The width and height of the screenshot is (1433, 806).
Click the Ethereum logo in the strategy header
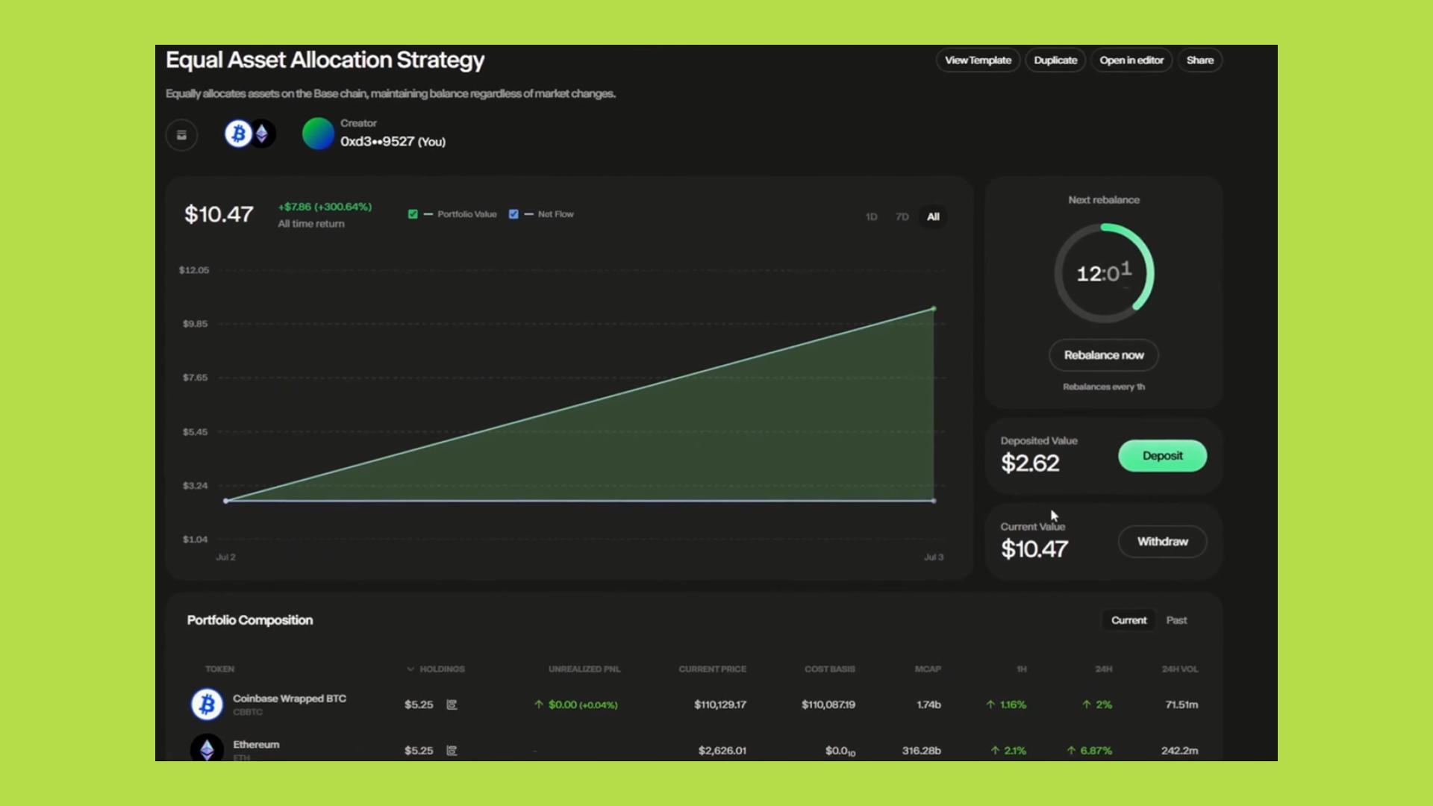(x=263, y=134)
